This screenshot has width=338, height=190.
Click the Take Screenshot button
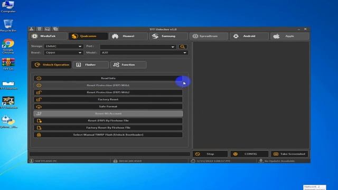click(290, 154)
